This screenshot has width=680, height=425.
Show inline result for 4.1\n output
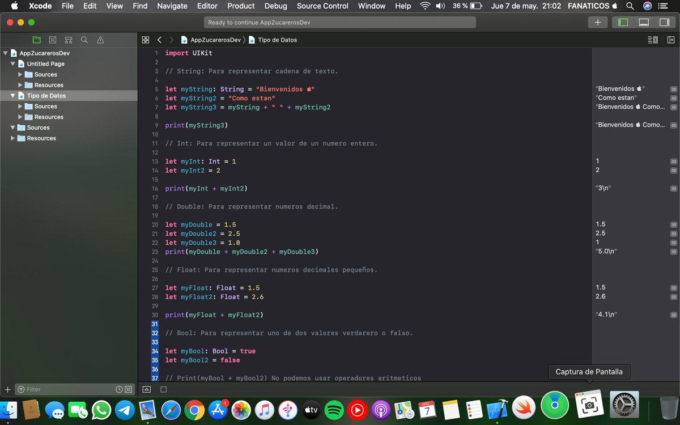coord(673,314)
